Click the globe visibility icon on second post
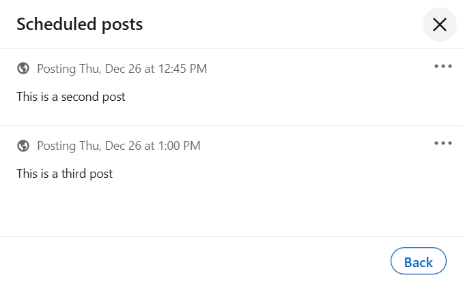This screenshot has width=463, height=282. click(23, 68)
